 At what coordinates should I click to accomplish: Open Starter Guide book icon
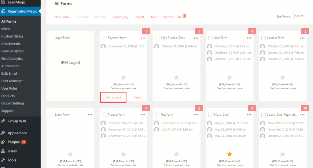(184, 16)
